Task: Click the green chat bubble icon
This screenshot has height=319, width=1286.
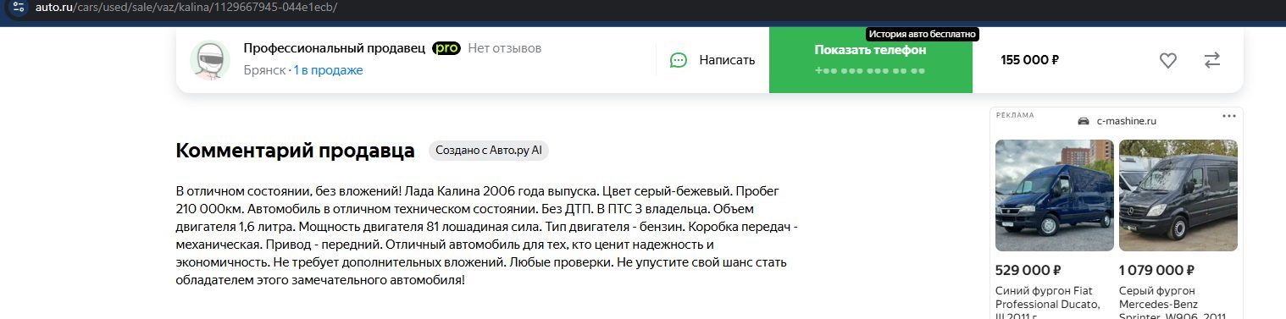Action: [x=679, y=60]
